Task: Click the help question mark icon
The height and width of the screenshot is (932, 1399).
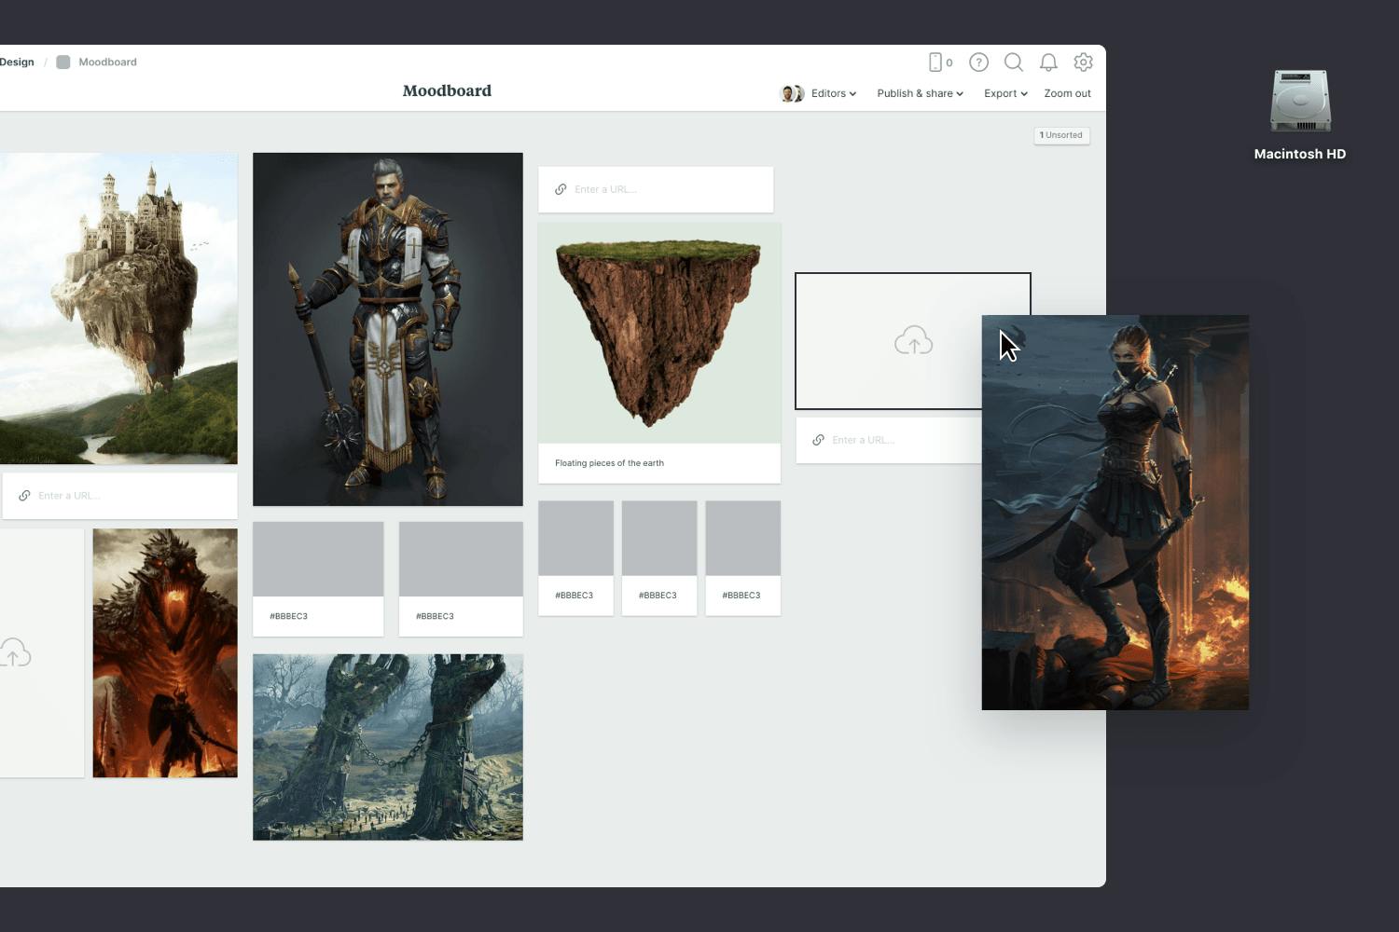Action: click(x=978, y=62)
